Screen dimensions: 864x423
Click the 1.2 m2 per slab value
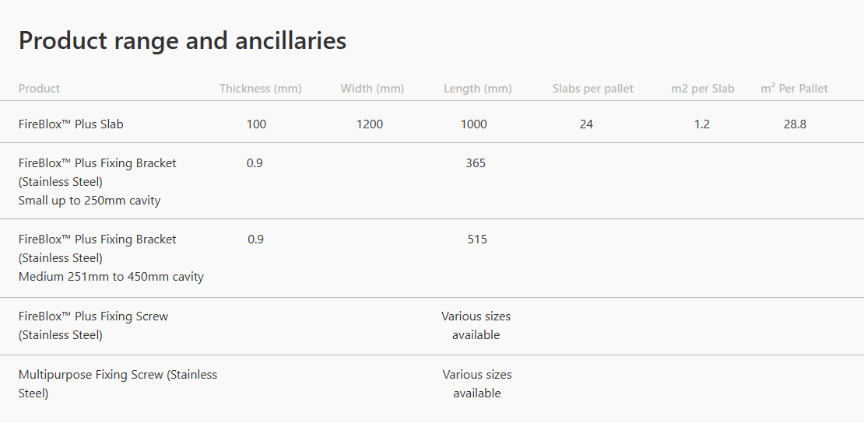[702, 124]
